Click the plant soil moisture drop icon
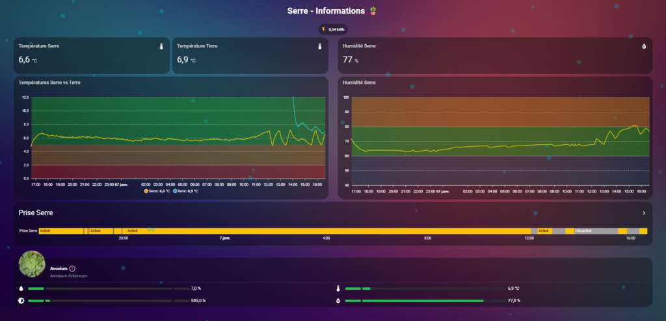 click(21, 288)
